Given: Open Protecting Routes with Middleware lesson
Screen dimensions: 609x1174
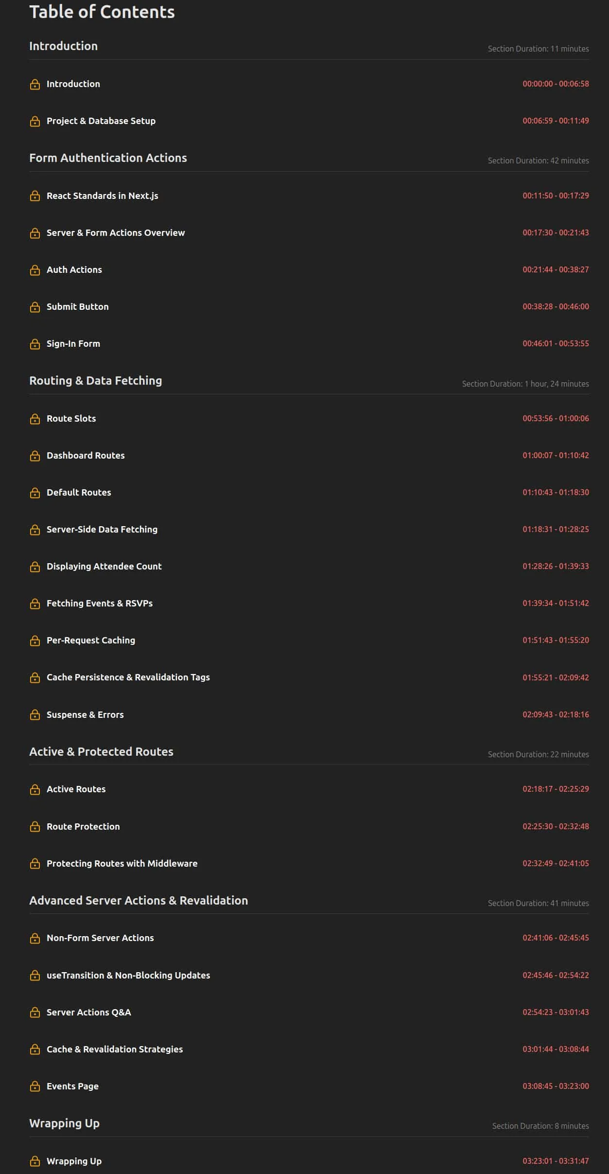Looking at the screenshot, I should coord(122,863).
